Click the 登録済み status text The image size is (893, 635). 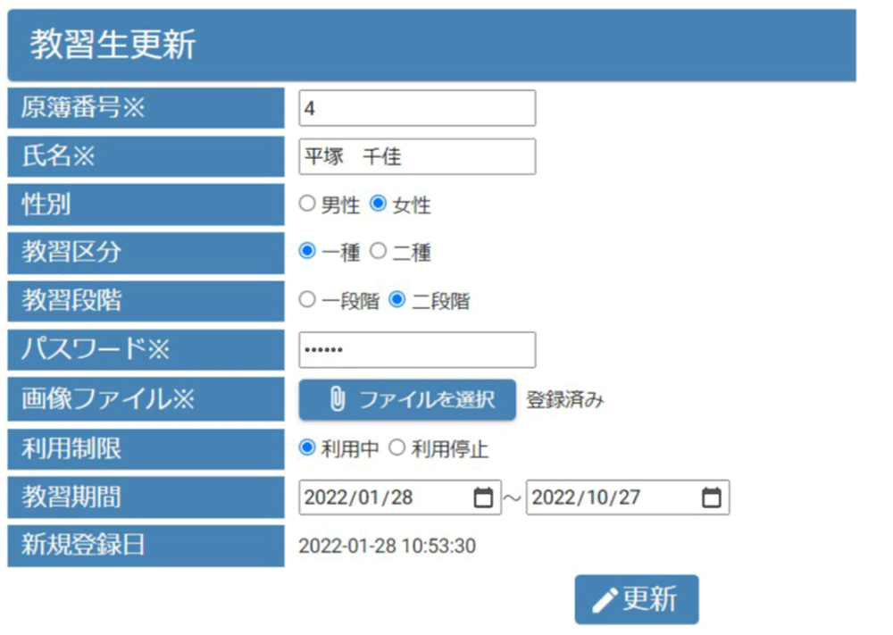(564, 400)
